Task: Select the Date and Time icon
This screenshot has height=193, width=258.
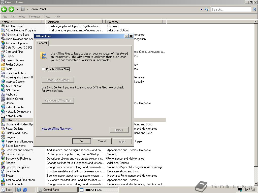Action: coord(3,52)
